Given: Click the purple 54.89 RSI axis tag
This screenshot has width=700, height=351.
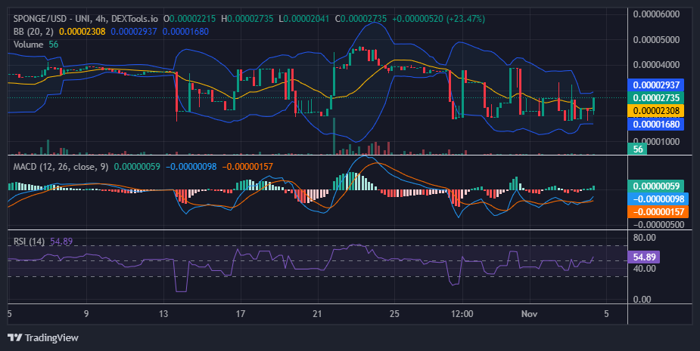Looking at the screenshot, I should click(643, 257).
